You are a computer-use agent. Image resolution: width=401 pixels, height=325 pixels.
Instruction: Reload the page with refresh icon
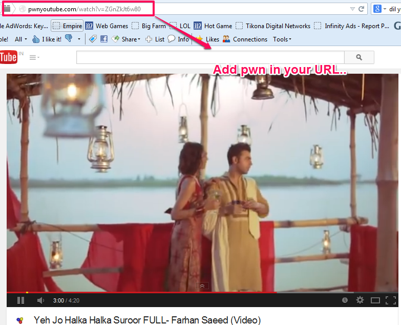[x=362, y=9]
